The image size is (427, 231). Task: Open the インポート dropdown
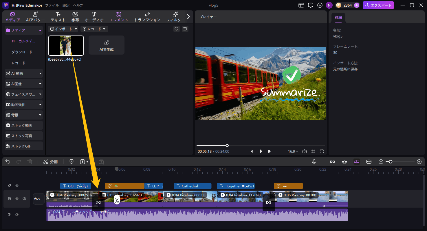click(x=63, y=29)
